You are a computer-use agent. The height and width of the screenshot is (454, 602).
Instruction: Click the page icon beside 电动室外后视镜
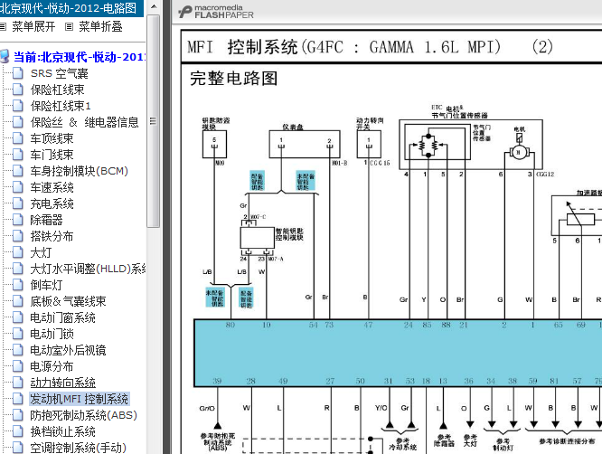tap(18, 349)
